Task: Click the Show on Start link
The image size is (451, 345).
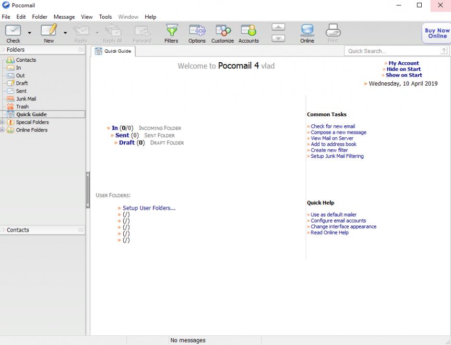Action: pyautogui.click(x=404, y=75)
